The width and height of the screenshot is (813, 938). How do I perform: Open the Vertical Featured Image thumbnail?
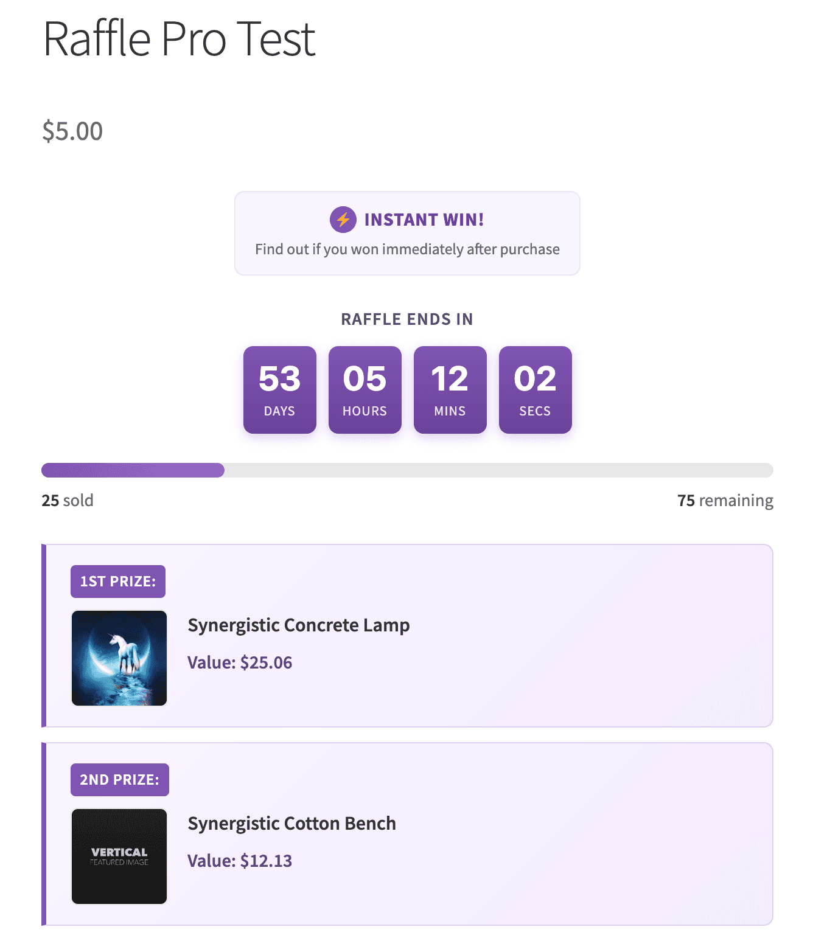119,856
